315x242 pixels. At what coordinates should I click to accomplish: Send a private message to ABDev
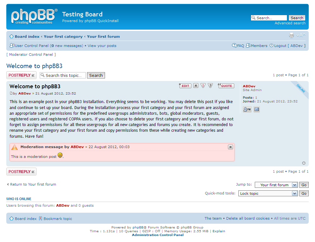point(247,109)
